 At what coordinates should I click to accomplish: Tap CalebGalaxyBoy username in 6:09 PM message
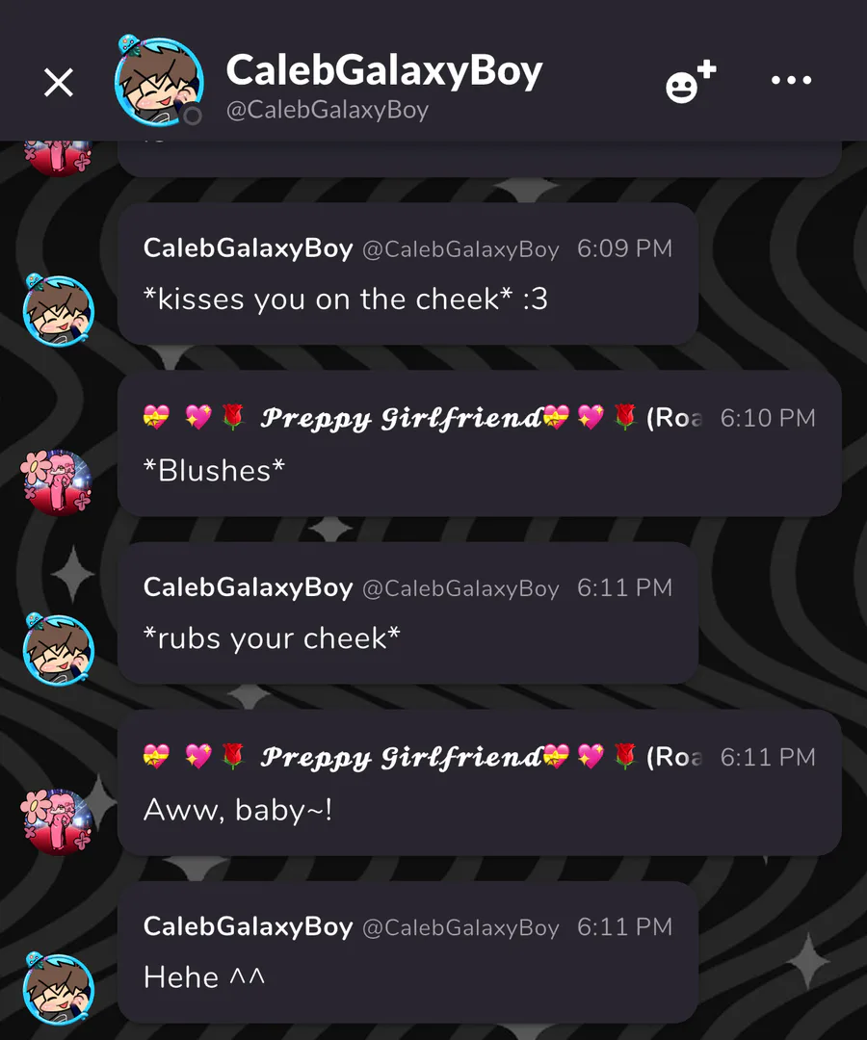tap(249, 248)
